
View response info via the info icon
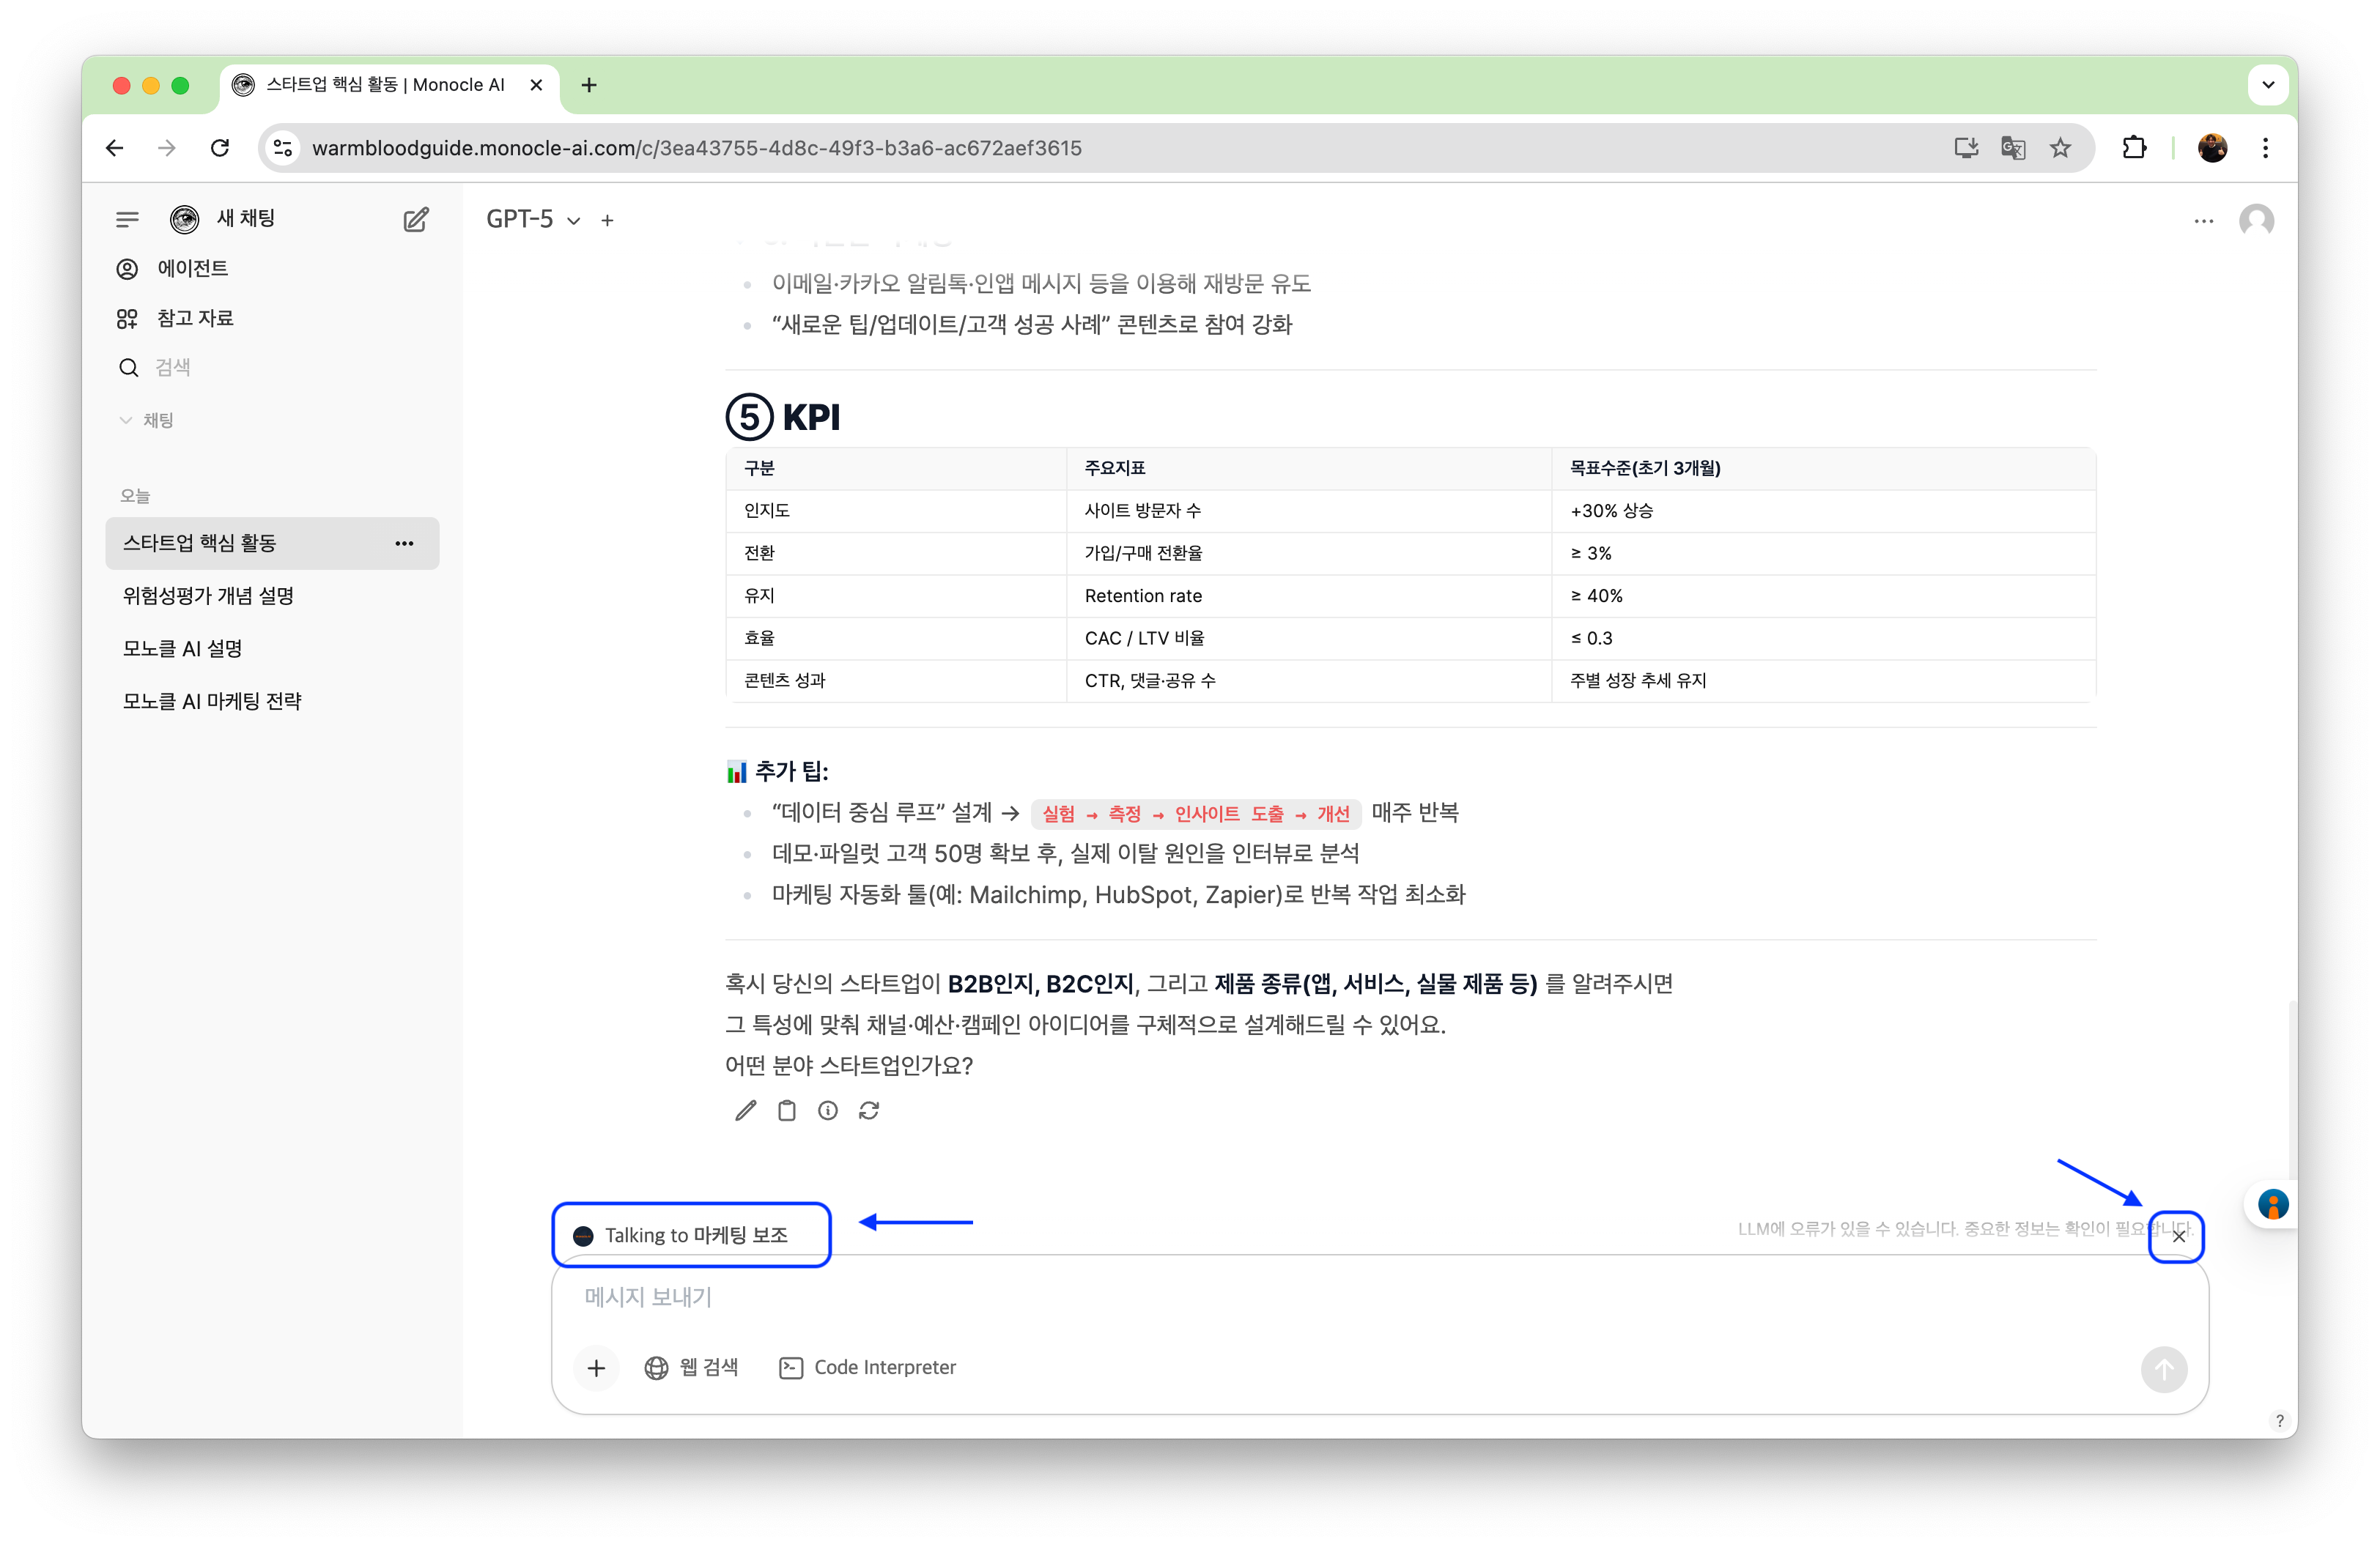[x=827, y=1110]
